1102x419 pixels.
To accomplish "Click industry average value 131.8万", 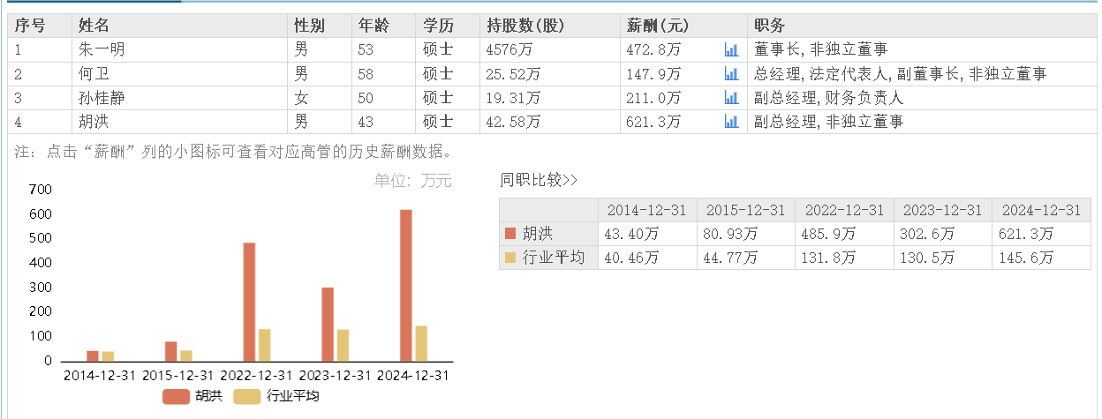I will [829, 258].
